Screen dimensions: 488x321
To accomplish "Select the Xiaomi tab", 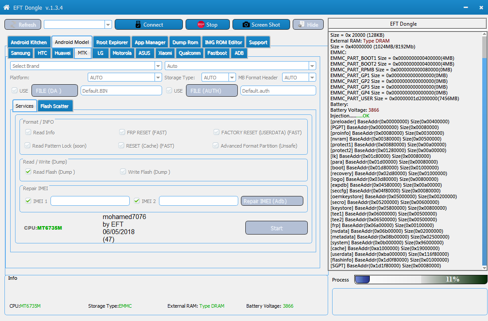I will [165, 53].
